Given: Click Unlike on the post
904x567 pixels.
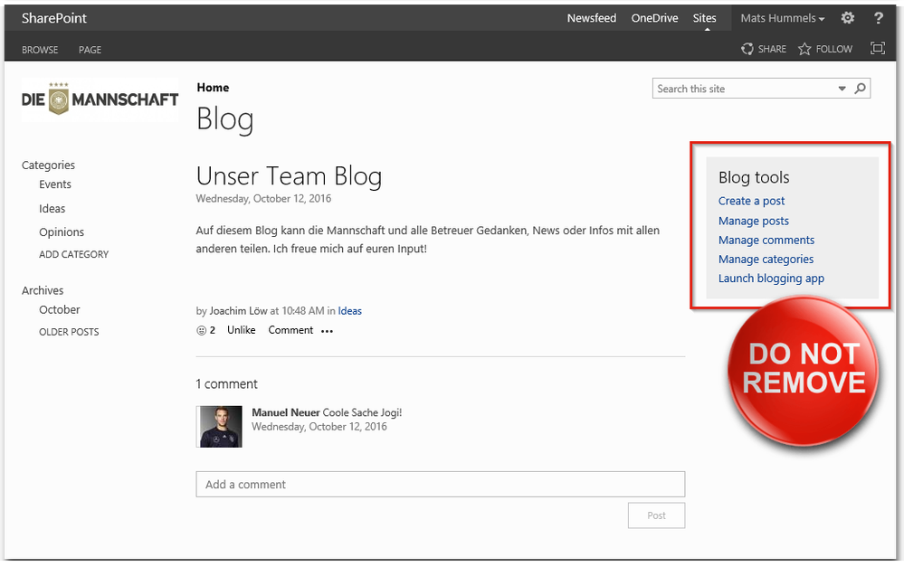Looking at the screenshot, I should point(241,330).
